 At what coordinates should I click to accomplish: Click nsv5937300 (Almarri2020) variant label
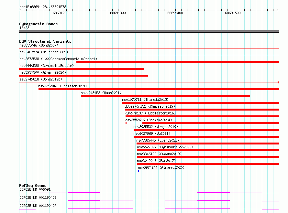pos(43,72)
